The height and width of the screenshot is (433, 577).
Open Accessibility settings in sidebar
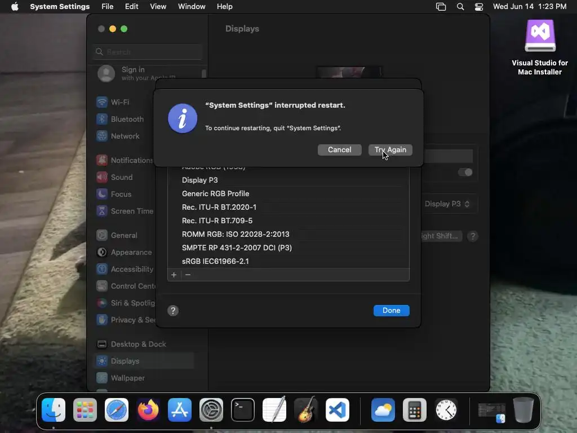[125, 269]
